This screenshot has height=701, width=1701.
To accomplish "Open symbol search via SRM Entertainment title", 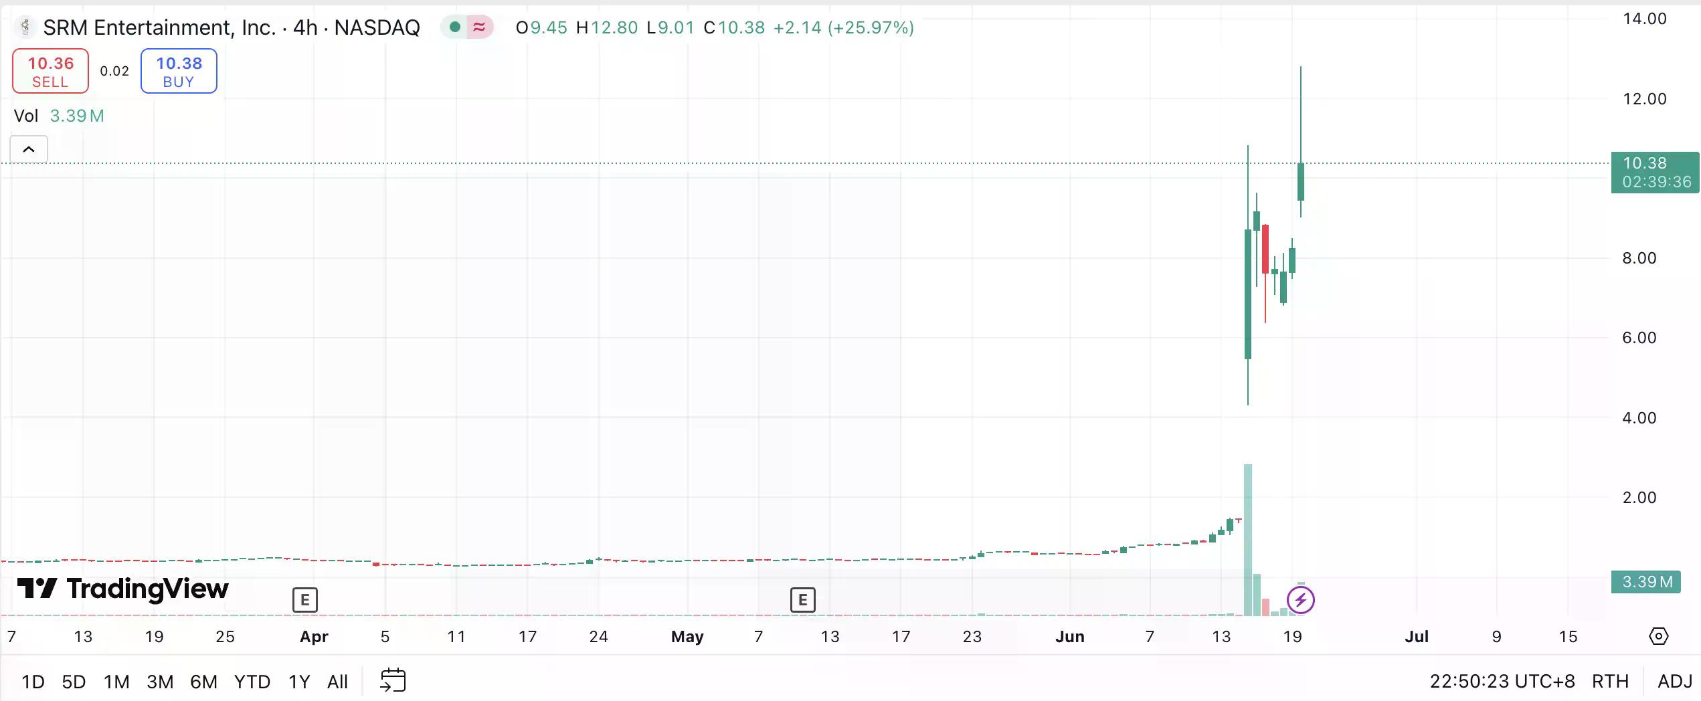I will (x=159, y=27).
